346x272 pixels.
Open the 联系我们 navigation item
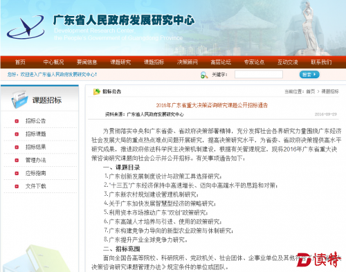321,62
